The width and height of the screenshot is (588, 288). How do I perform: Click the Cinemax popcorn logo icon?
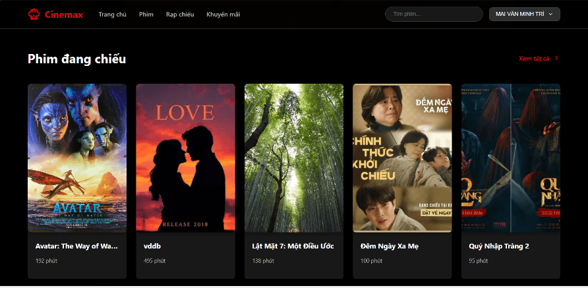coord(34,14)
